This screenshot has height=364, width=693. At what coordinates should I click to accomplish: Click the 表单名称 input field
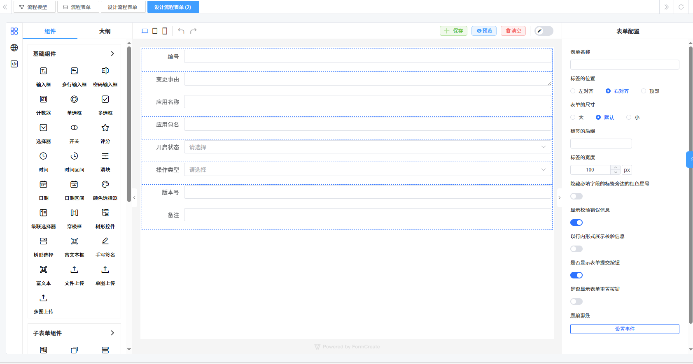click(x=624, y=65)
